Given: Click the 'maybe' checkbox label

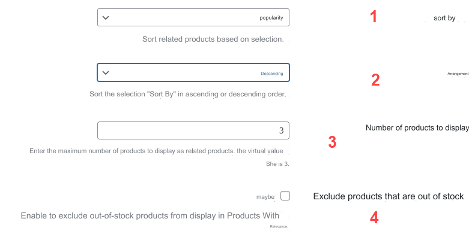Looking at the screenshot, I should click(x=265, y=197).
